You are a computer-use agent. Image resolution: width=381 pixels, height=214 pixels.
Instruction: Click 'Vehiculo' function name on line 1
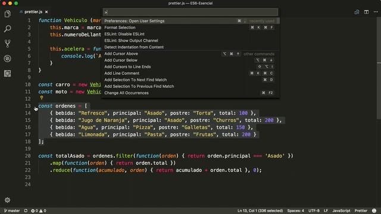tap(76, 20)
